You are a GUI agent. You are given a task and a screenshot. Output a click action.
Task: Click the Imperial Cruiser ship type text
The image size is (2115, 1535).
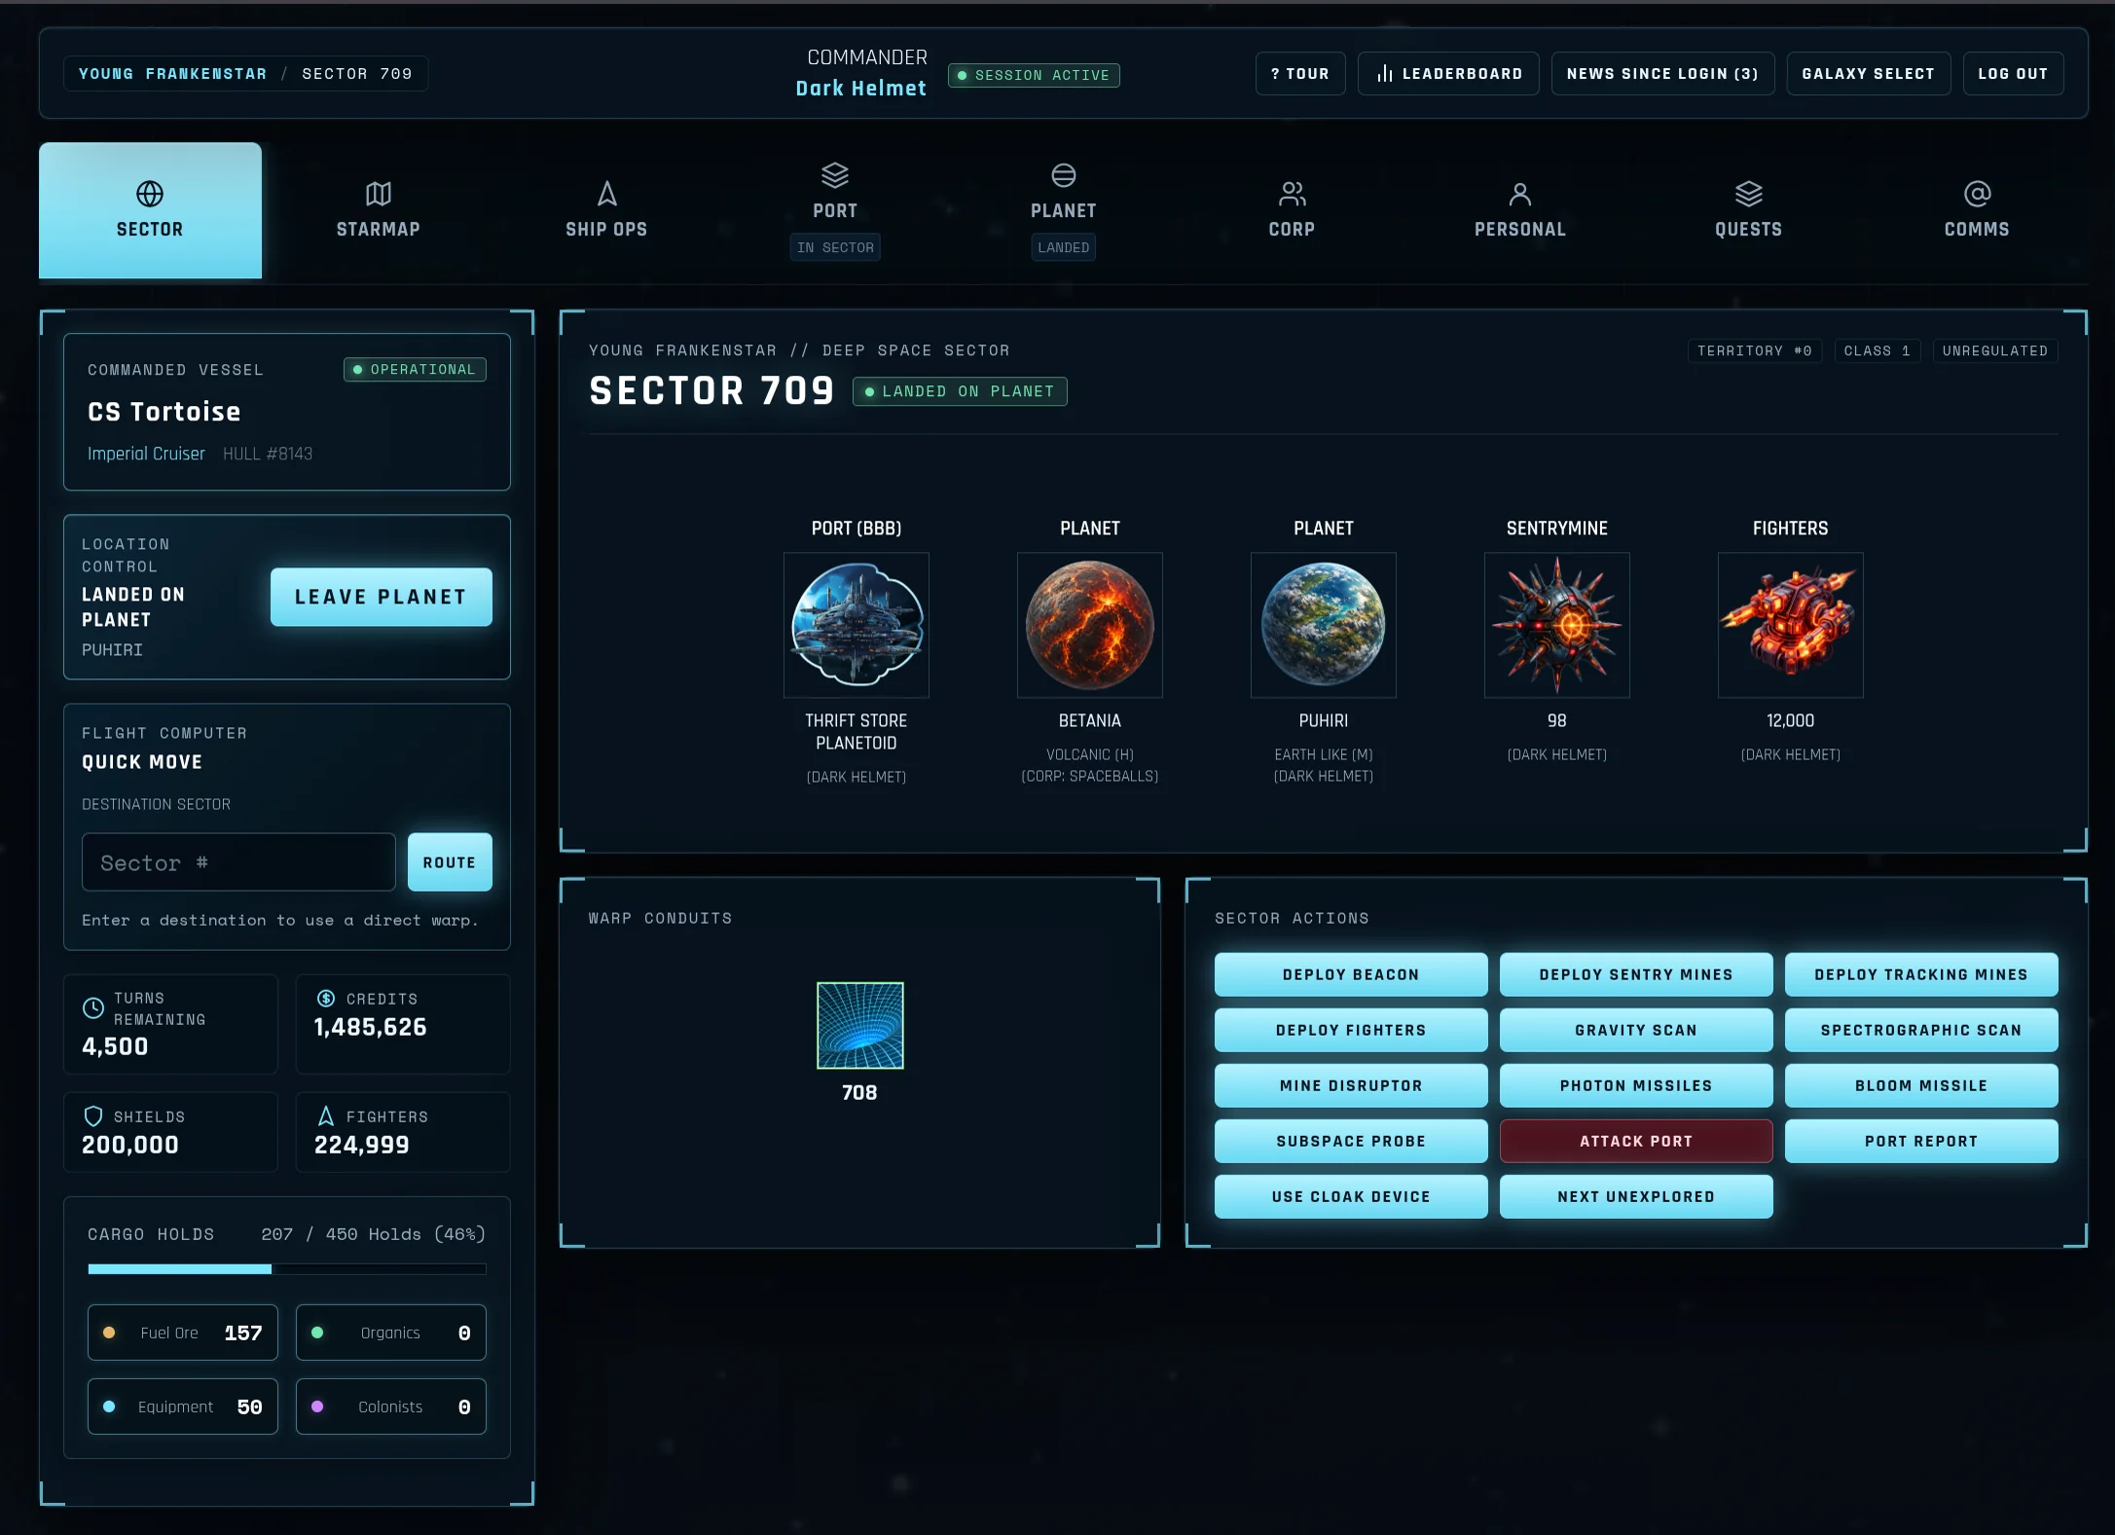(146, 454)
